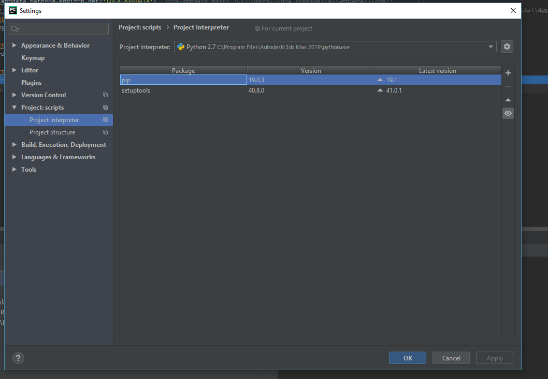Click the upgrade arrow next to 19.1

380,80
